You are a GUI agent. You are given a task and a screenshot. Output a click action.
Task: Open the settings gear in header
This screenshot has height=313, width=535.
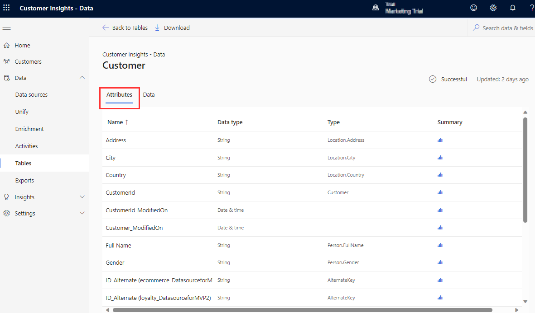[493, 8]
